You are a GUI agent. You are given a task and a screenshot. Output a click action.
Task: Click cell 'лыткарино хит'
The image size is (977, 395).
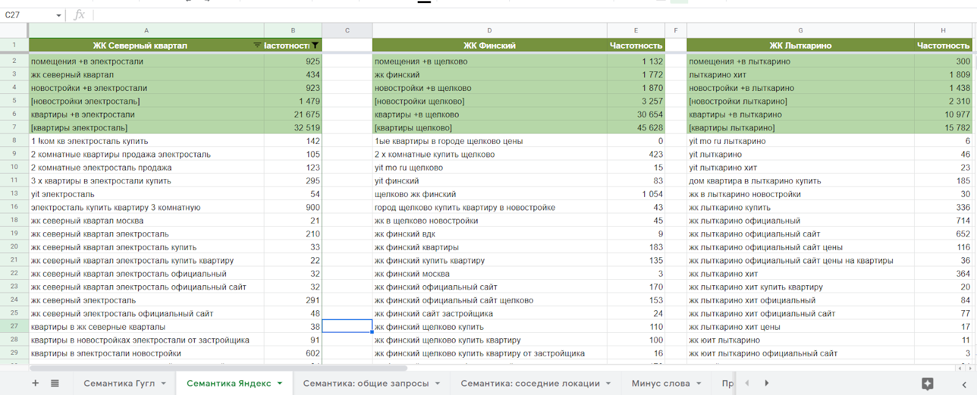[801, 75]
